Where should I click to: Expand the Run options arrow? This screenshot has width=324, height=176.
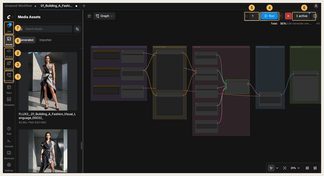pos(281,16)
